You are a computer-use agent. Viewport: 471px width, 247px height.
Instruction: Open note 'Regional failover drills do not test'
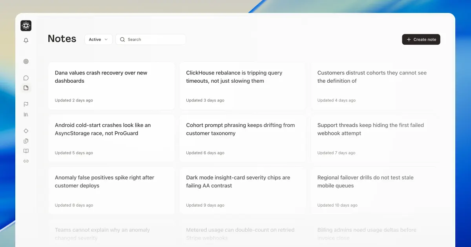tap(374, 191)
